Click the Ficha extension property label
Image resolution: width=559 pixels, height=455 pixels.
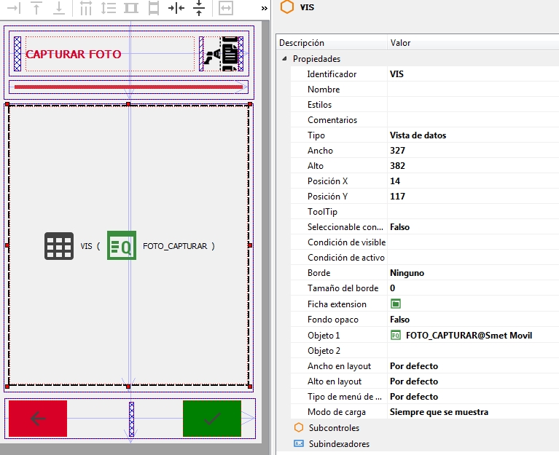pos(337,304)
